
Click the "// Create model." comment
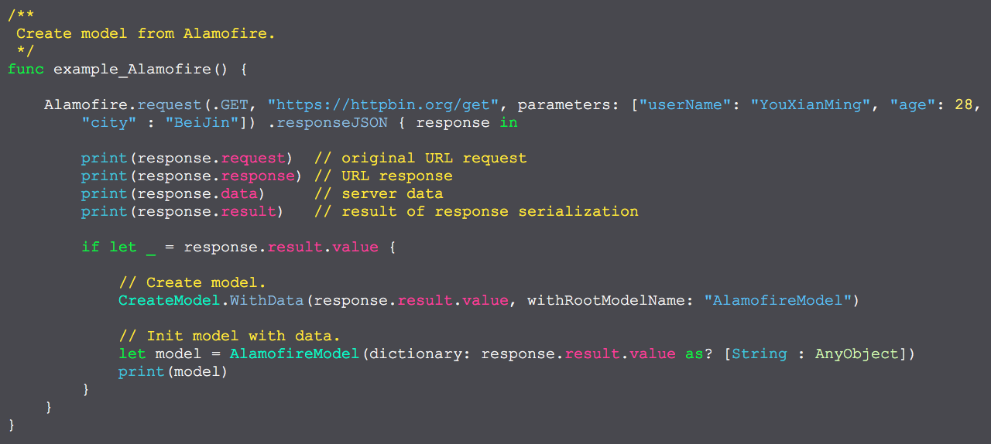193,282
